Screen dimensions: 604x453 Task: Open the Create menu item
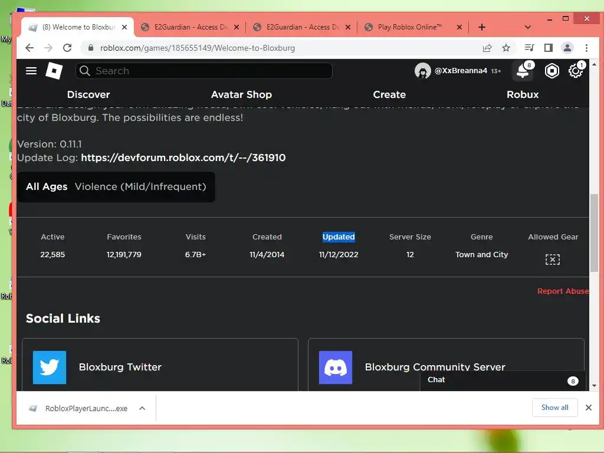coord(389,94)
